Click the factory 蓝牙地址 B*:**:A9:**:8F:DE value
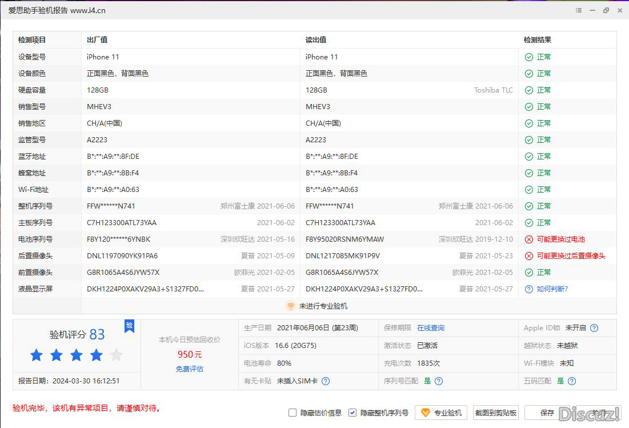Image resolution: width=629 pixels, height=428 pixels. [113, 157]
